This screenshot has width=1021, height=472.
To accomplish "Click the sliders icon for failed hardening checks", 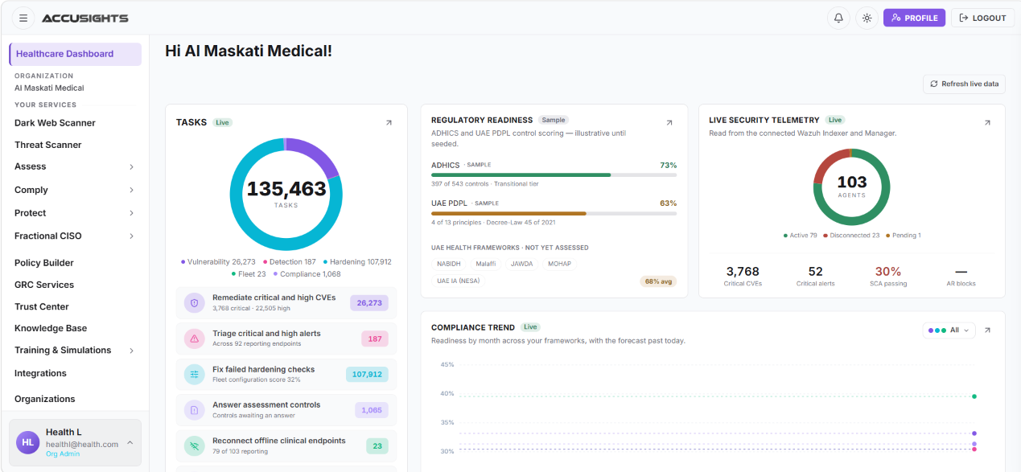I will [194, 374].
